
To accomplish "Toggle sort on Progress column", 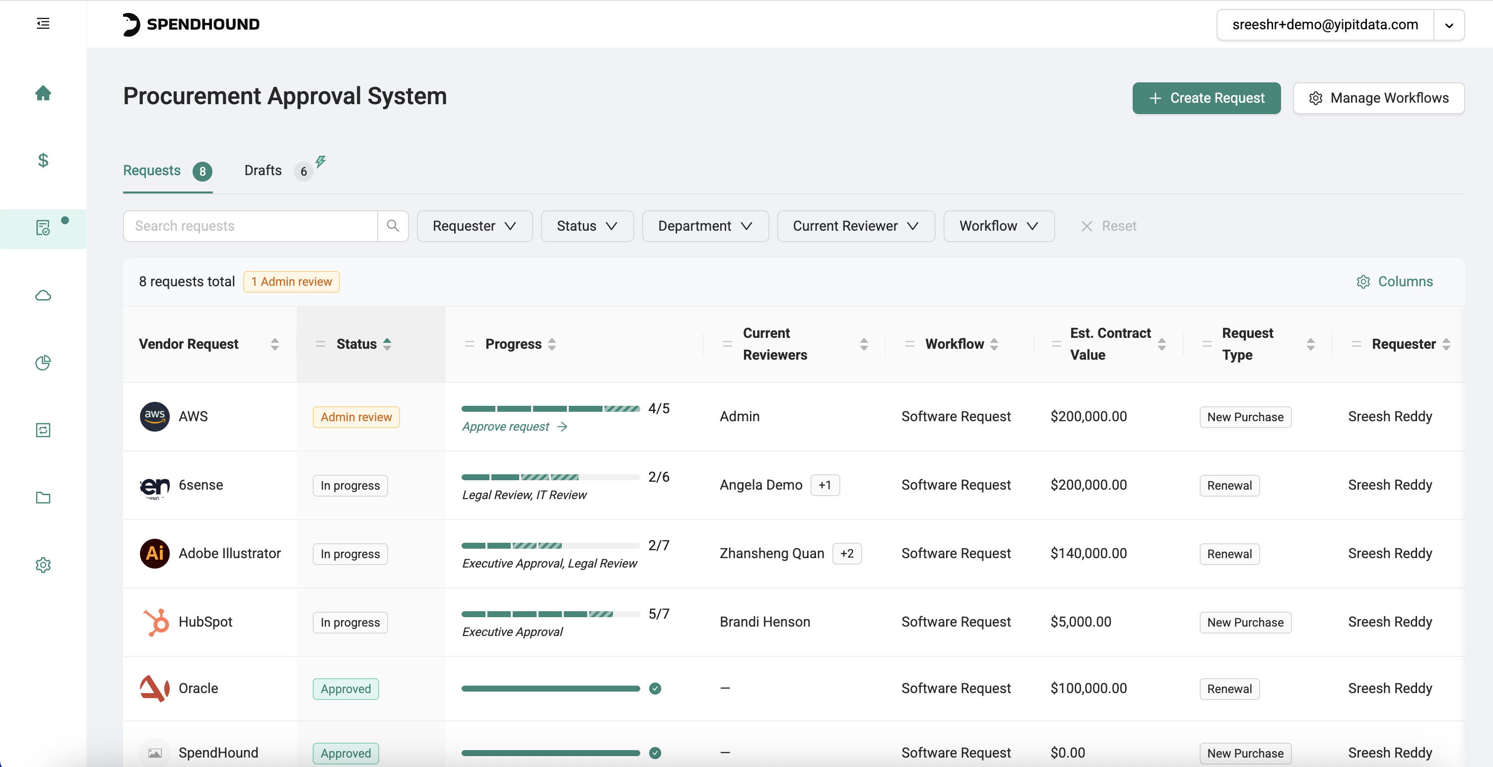I will click(x=552, y=343).
